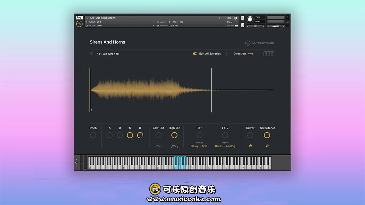Open the instrument name dropdown arrow
Viewport: 365px width, 205px height.
tap(87, 18)
